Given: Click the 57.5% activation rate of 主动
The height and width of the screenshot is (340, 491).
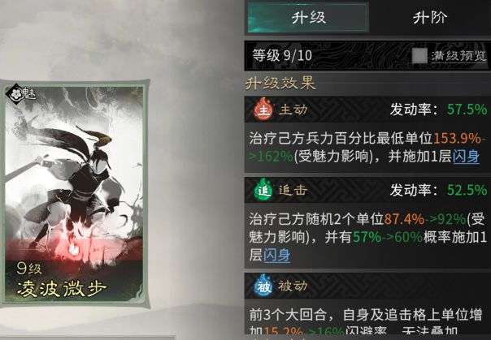Looking at the screenshot, I should [x=467, y=110].
